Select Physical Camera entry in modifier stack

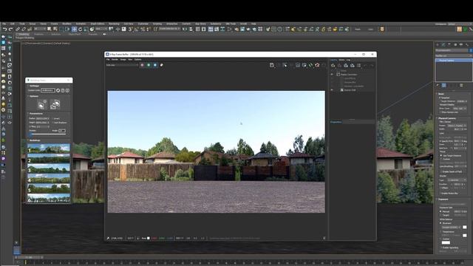pyautogui.click(x=453, y=61)
